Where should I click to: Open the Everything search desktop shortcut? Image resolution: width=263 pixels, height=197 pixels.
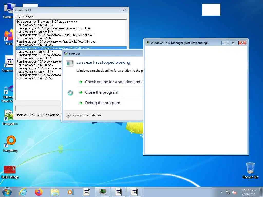pyautogui.click(x=10, y=144)
